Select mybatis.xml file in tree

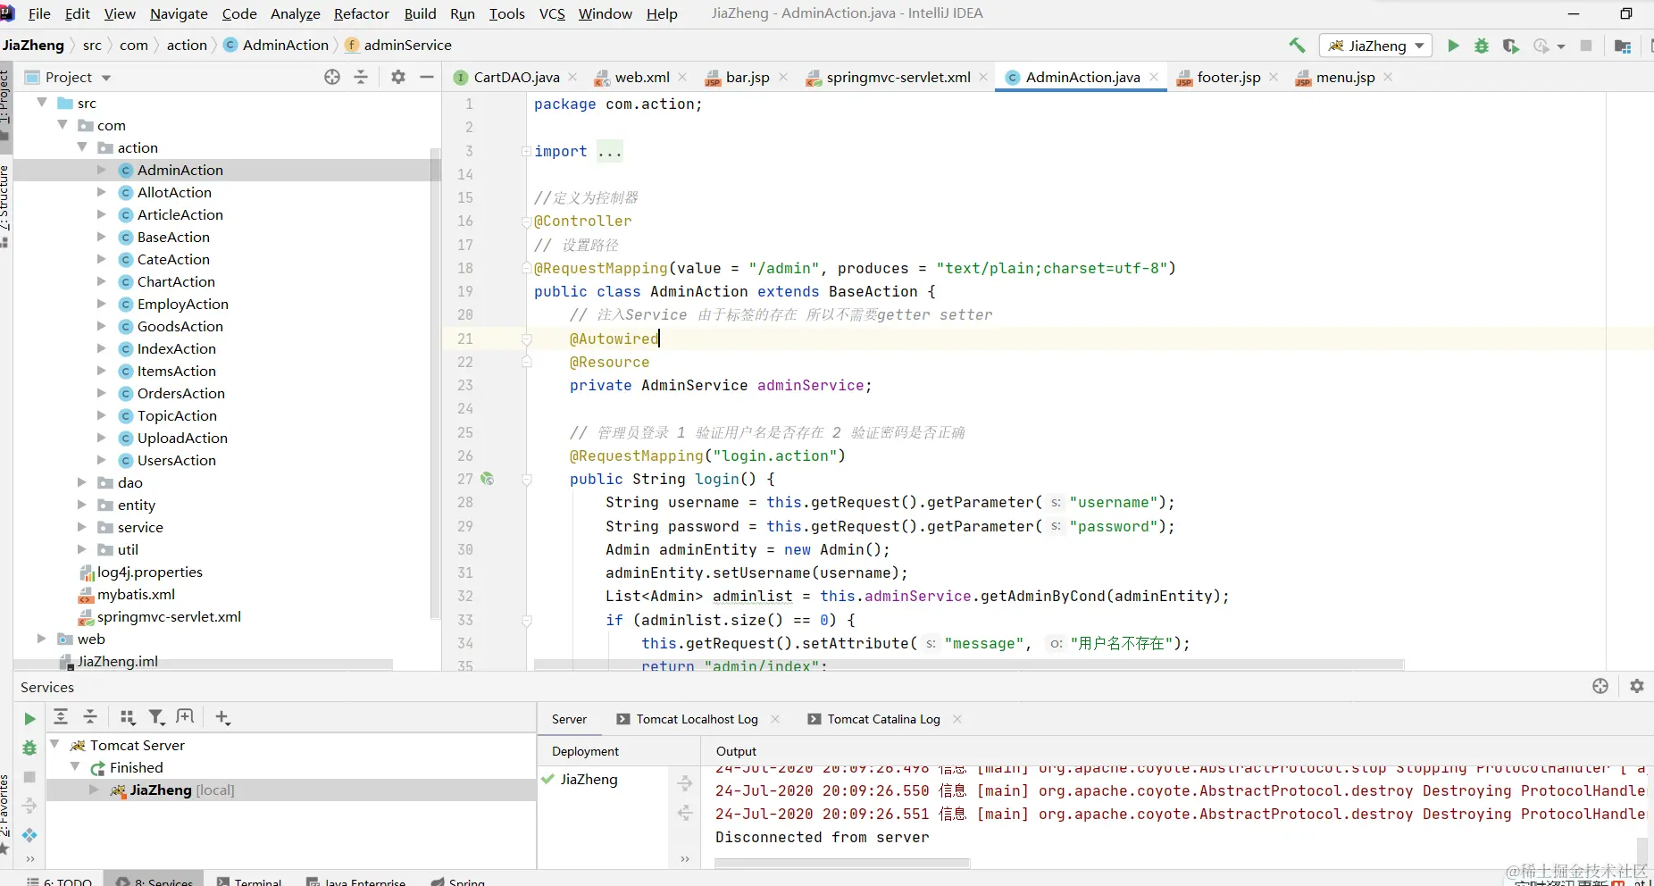pyautogui.click(x=136, y=594)
